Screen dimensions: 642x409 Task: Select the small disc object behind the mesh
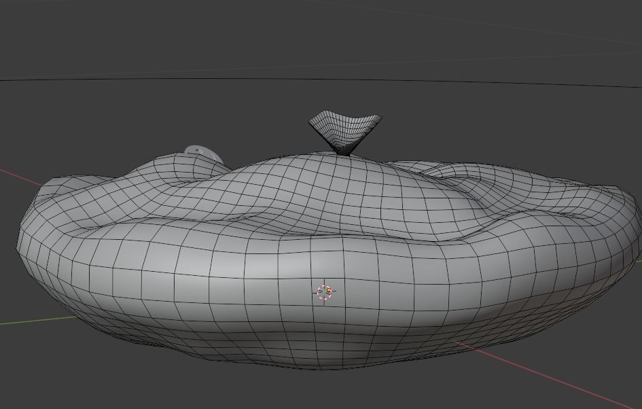click(x=204, y=153)
